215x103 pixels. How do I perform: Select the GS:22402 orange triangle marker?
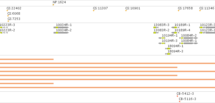click(x=7, y=11)
